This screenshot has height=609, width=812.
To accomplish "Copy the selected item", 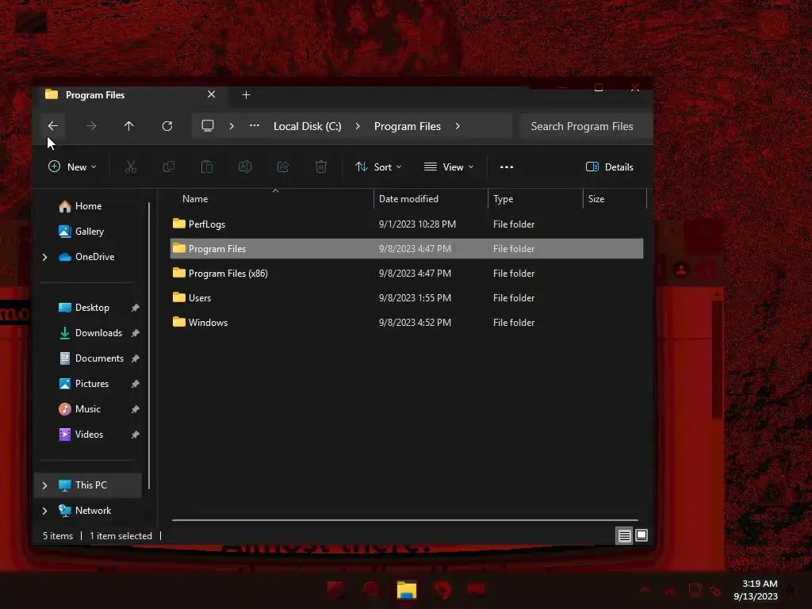I will pyautogui.click(x=169, y=167).
